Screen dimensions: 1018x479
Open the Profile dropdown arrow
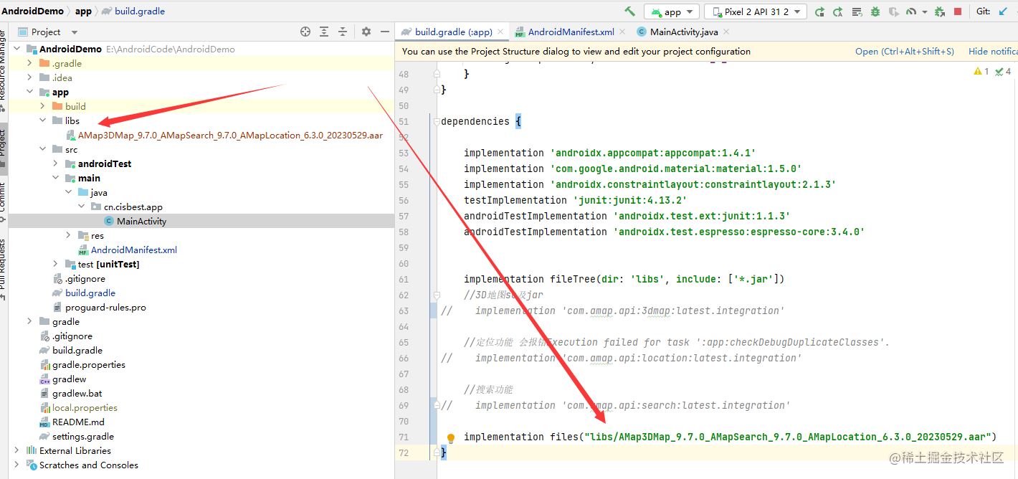924,12
